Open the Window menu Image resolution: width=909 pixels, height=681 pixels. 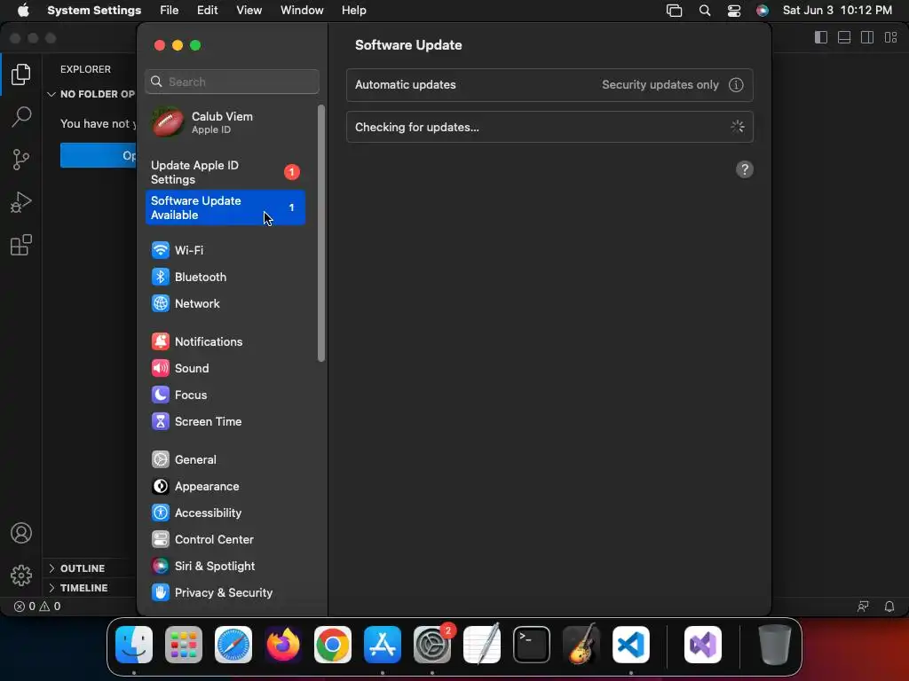302,11
